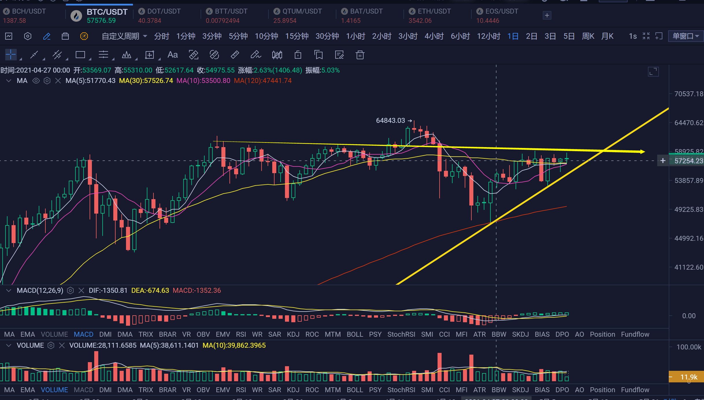Select the crosshair cursor tool
Screen dimensions: 704x400
(11, 55)
